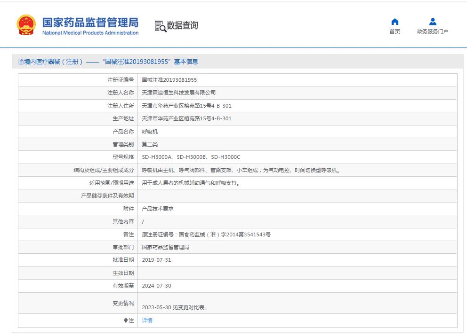Click the bullet icon beside 注
The height and width of the screenshot is (336, 467).
point(126,320)
